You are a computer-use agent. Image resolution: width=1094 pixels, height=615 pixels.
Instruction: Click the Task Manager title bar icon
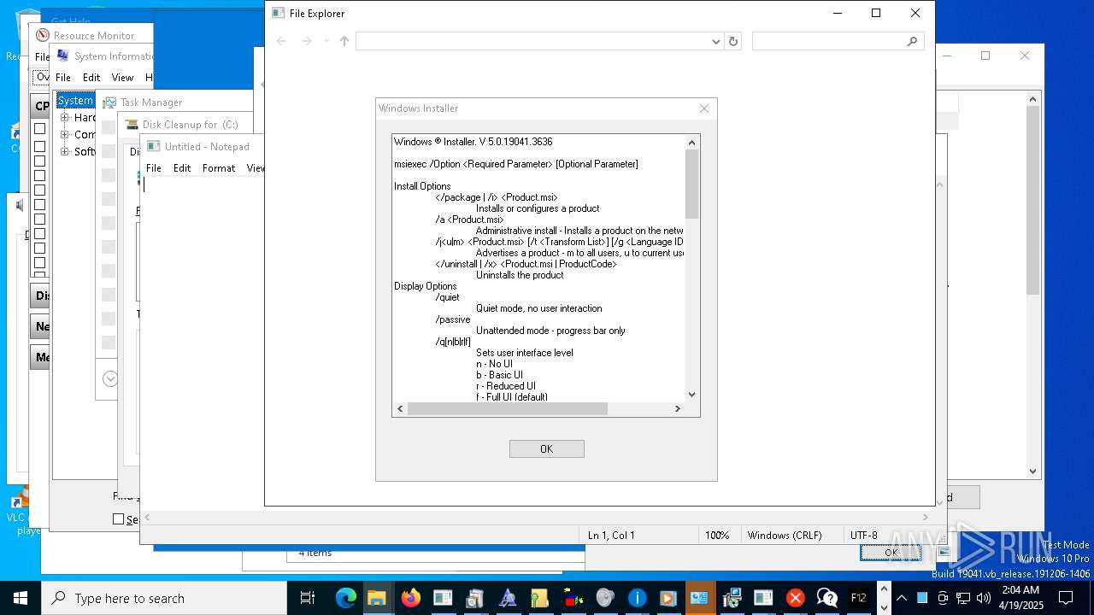pos(109,102)
